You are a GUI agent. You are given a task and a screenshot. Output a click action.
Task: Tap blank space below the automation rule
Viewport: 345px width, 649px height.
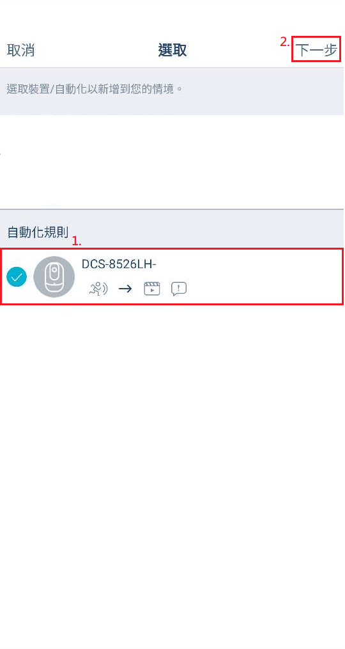[172, 476]
